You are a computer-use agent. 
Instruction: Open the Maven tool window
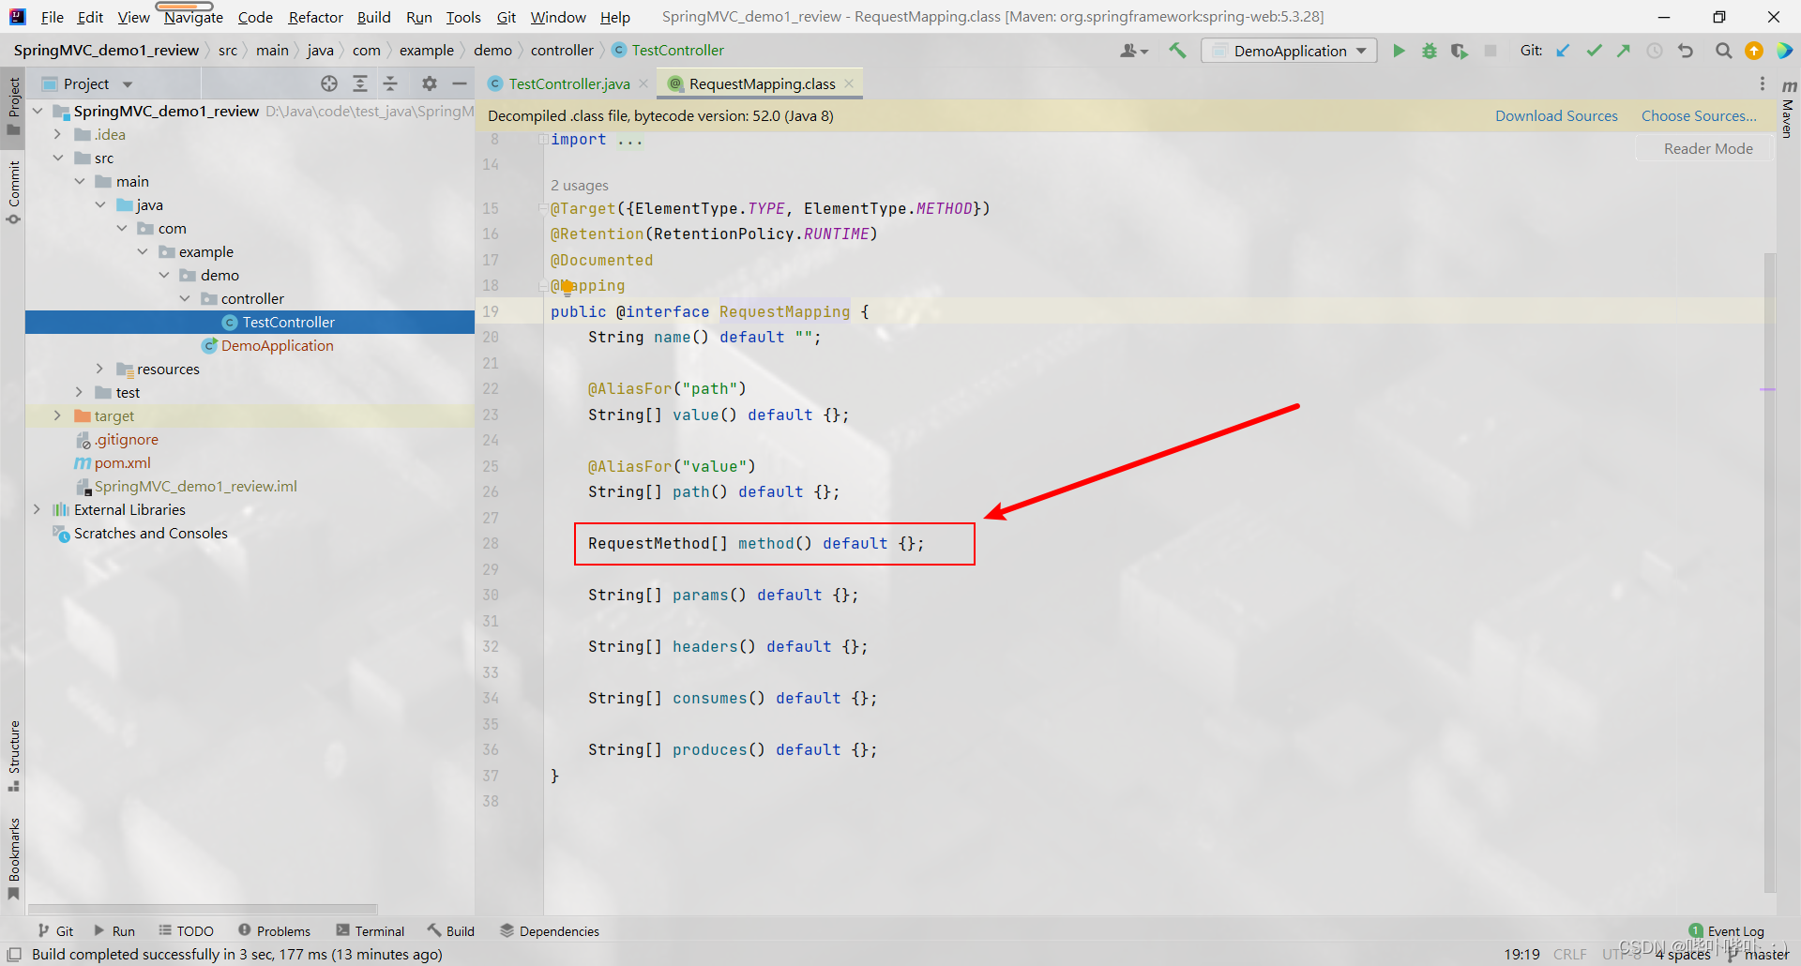point(1788,109)
